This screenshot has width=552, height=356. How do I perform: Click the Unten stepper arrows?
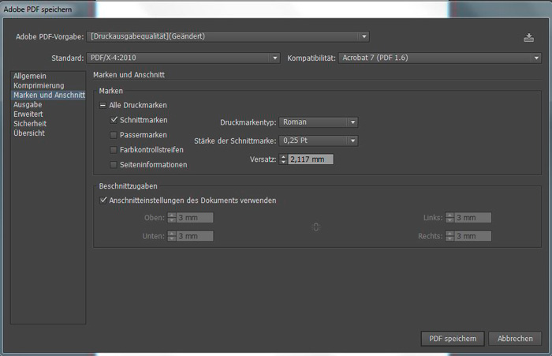172,236
